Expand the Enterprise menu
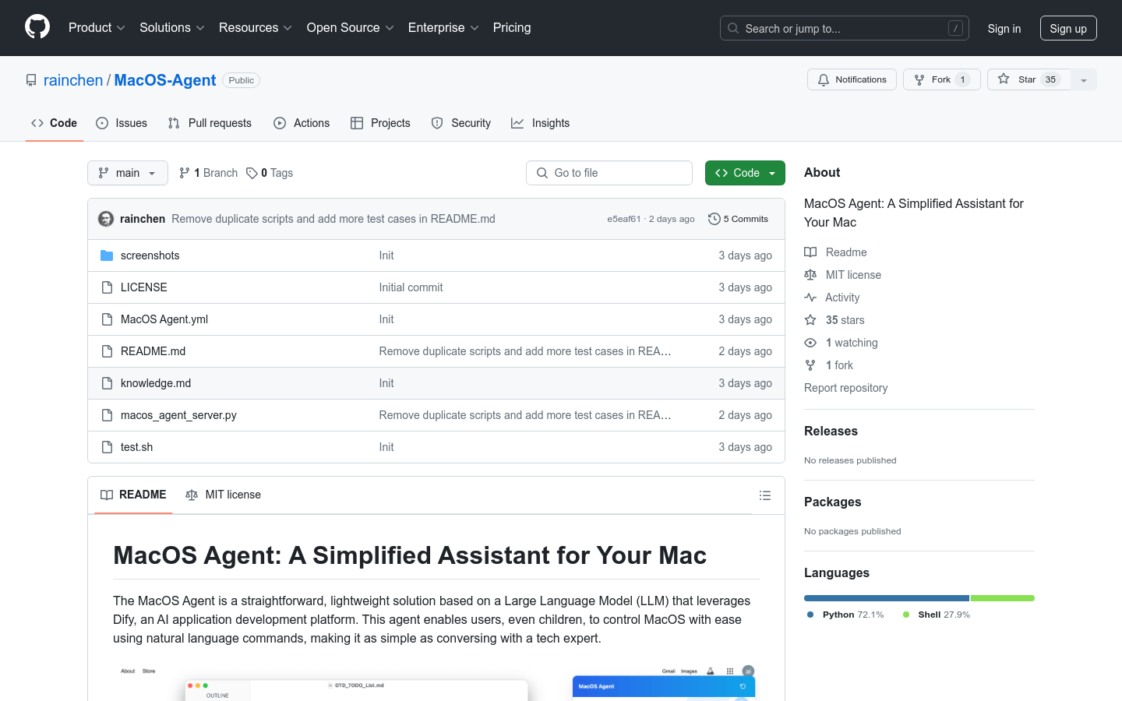 (x=443, y=28)
